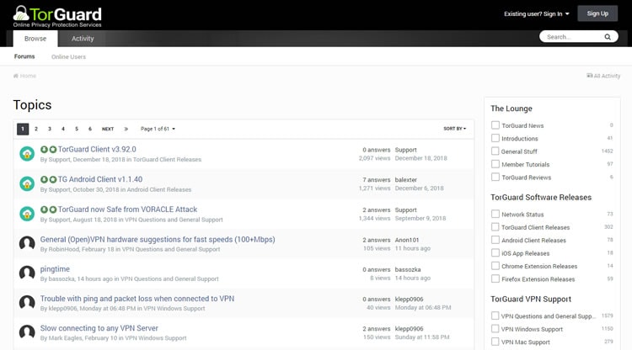The height and width of the screenshot is (350, 632).
Task: Check the Network Status checkbox
Action: click(495, 214)
